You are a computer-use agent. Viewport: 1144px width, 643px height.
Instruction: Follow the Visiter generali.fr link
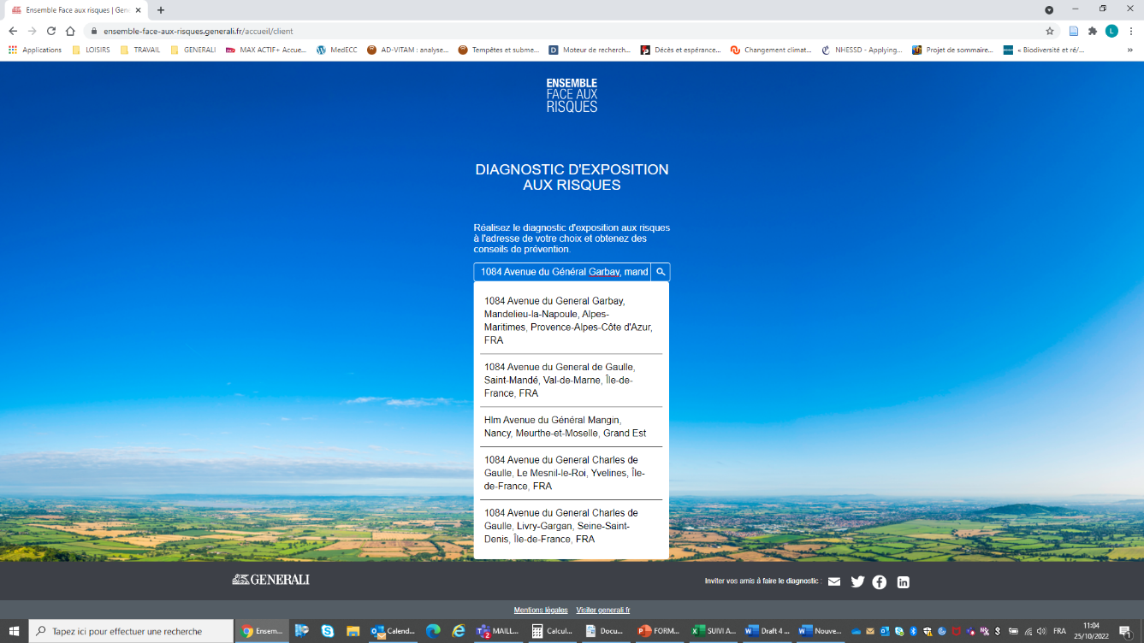(x=602, y=610)
